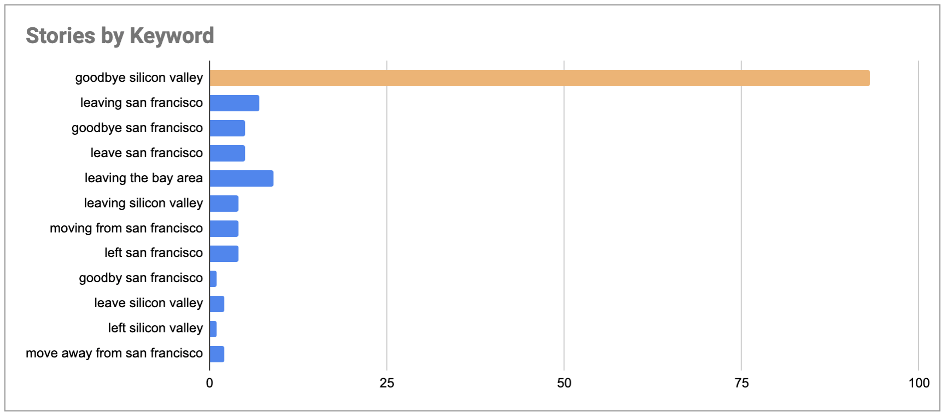947x418 pixels.
Task: Click the move away from san francisco label
Action: 114,354
